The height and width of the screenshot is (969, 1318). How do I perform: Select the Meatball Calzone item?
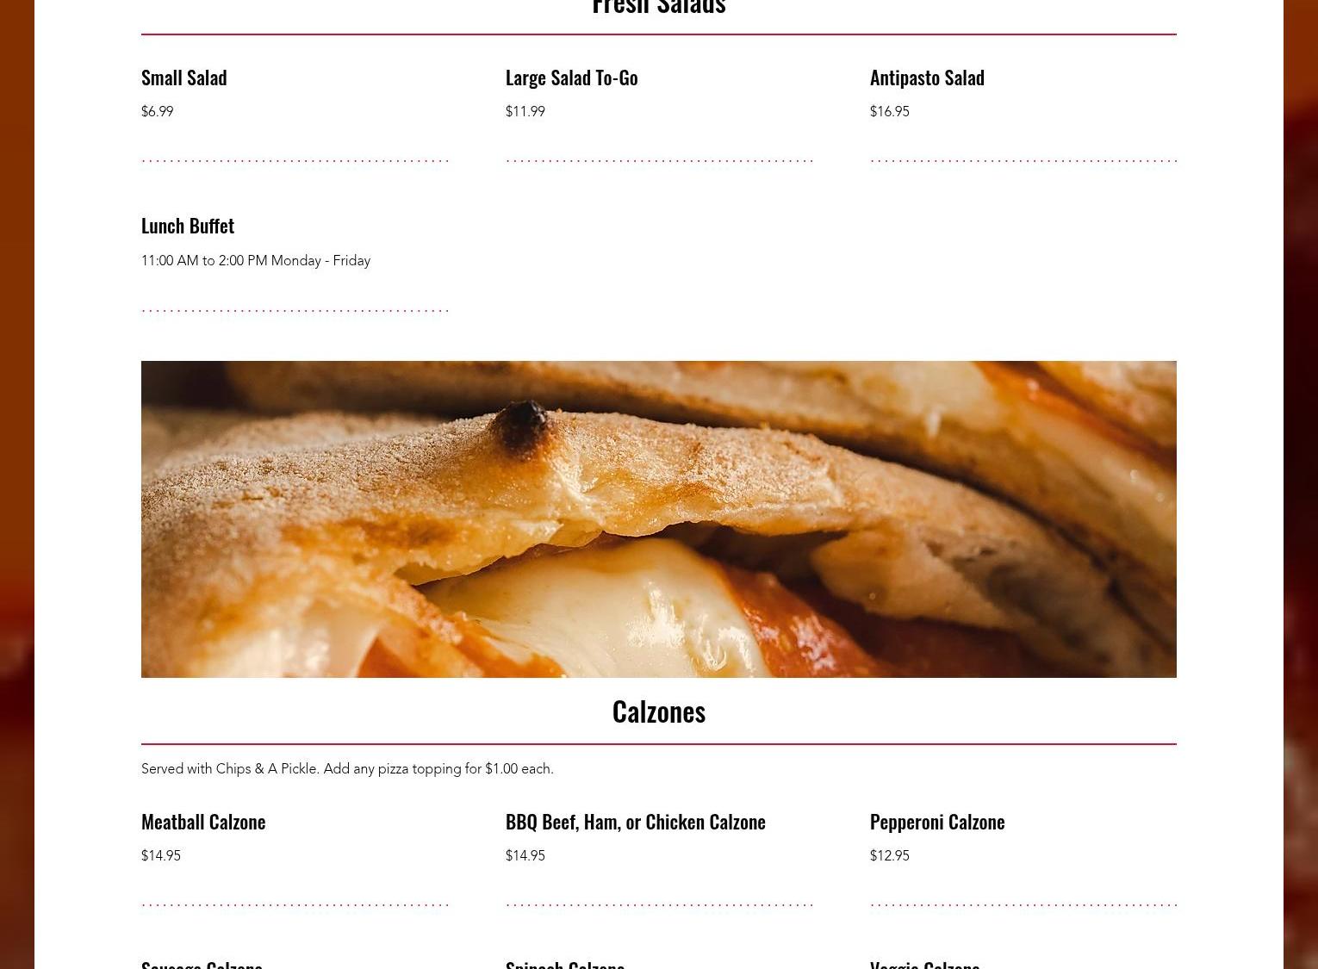coord(203,822)
